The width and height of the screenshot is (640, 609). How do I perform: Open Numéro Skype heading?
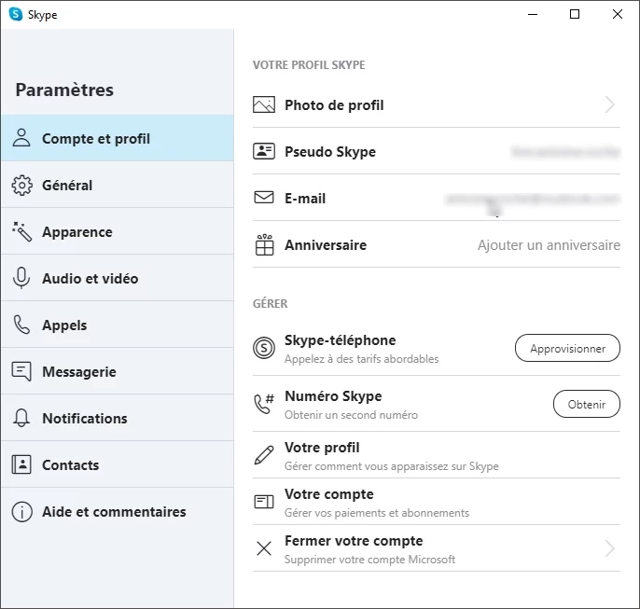point(333,396)
